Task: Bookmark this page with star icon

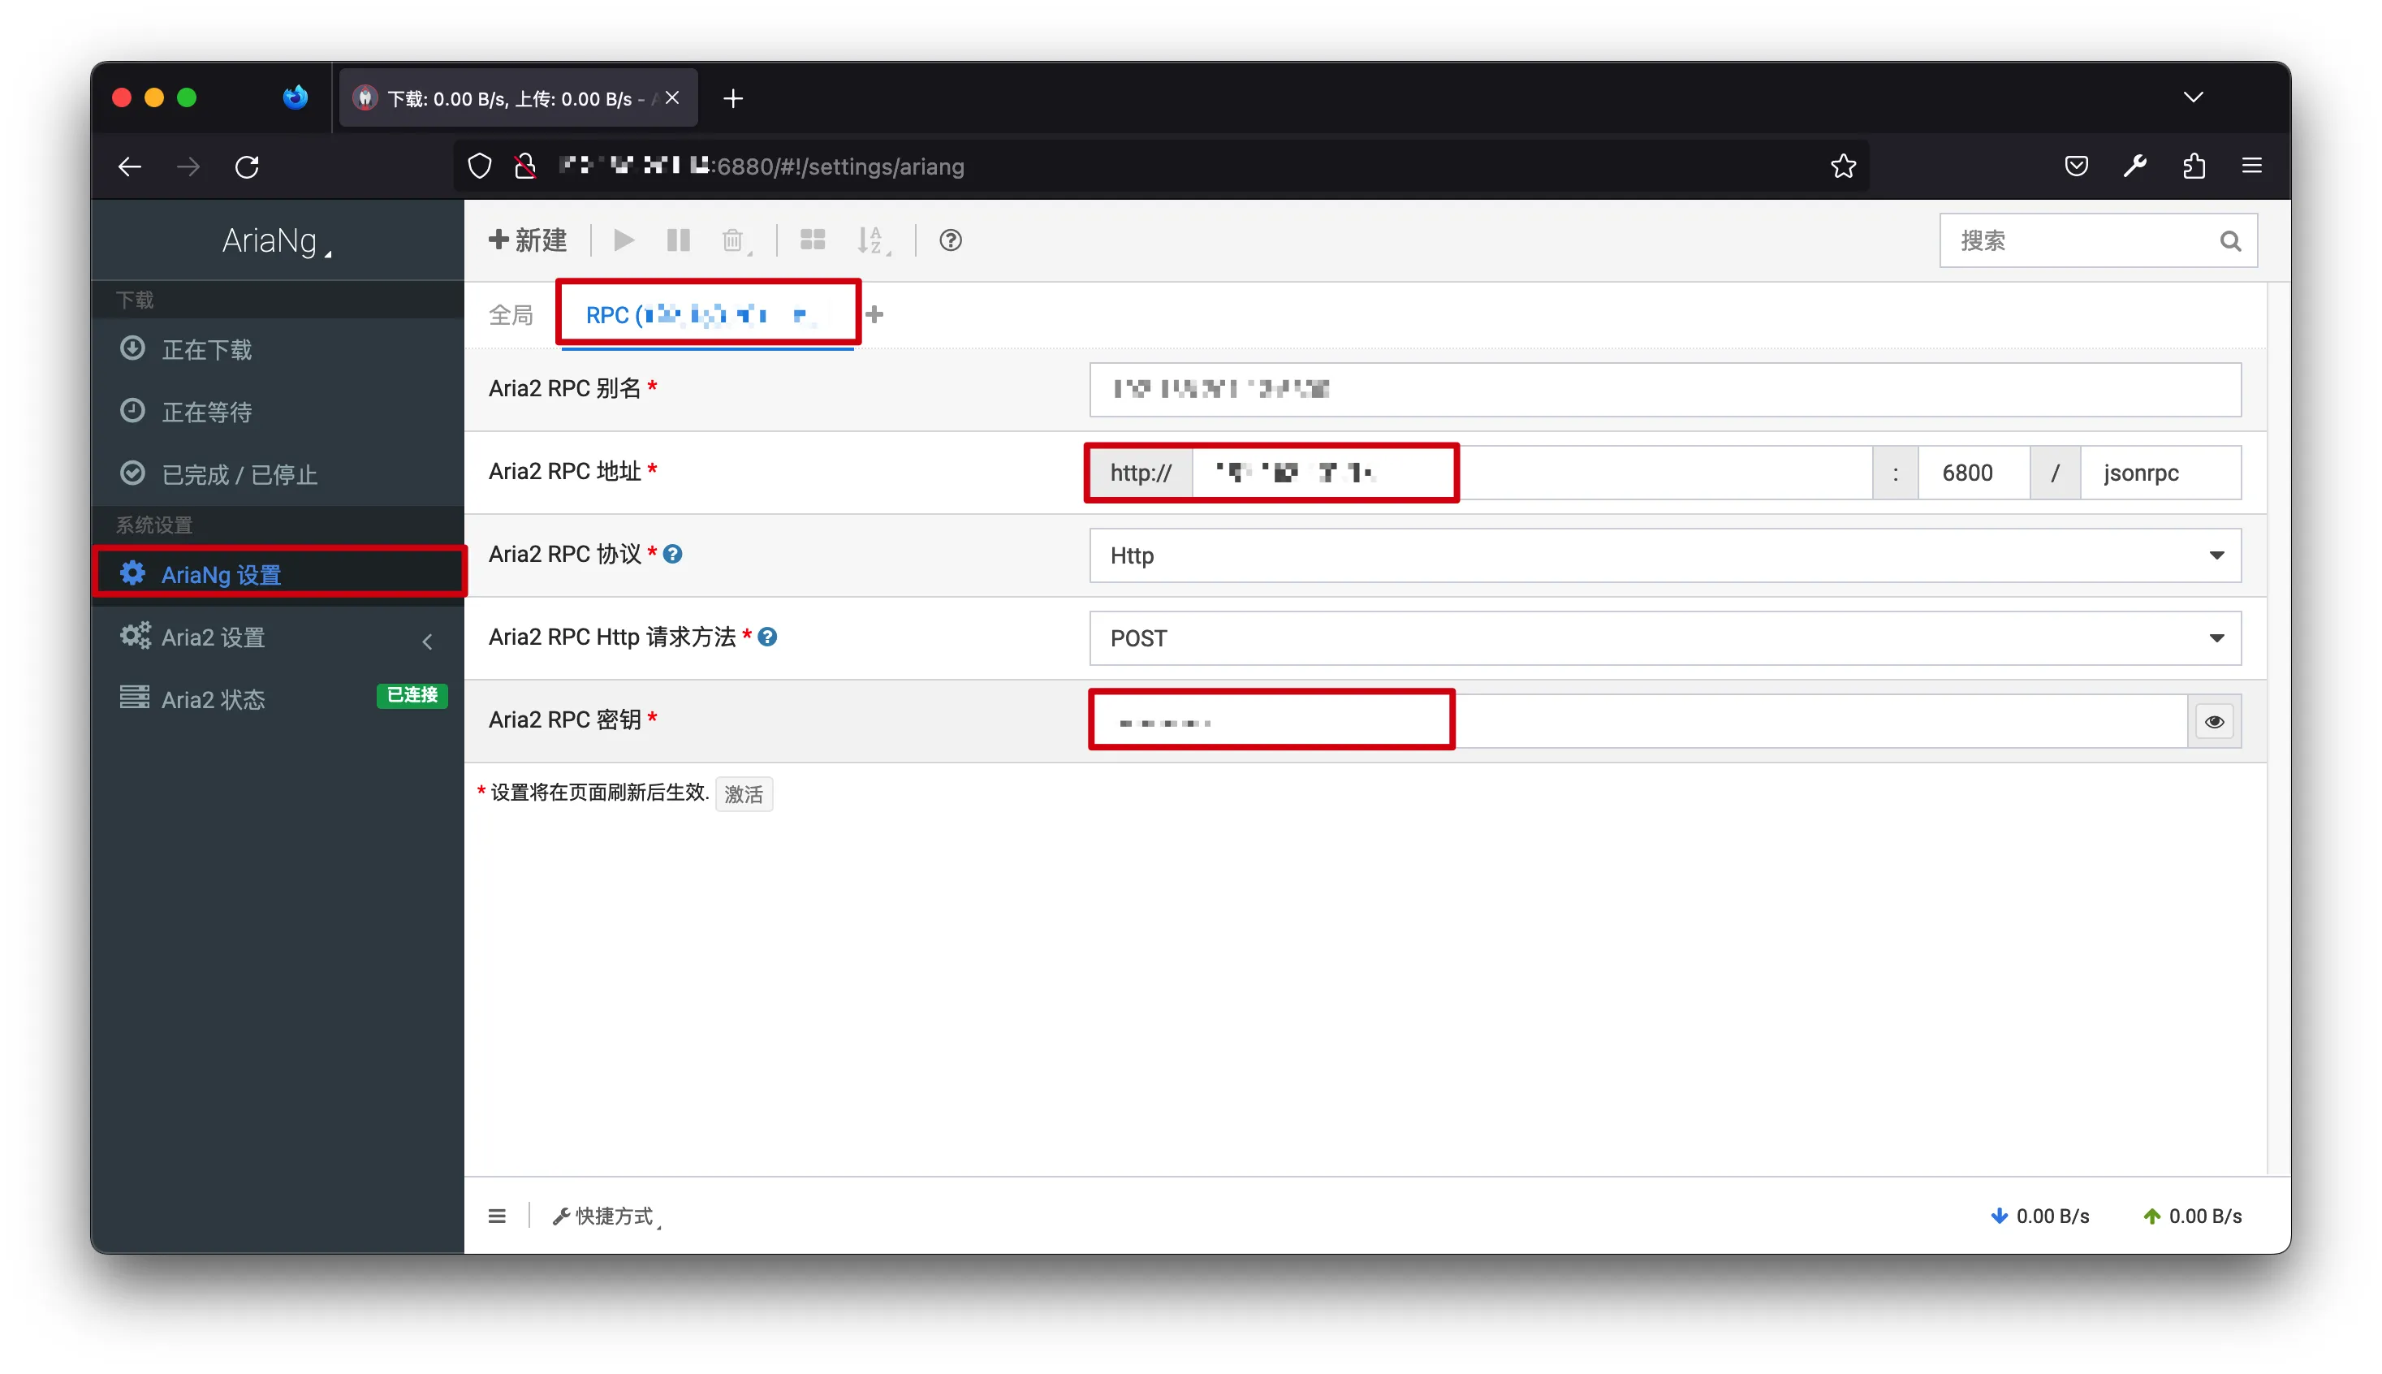Action: point(1842,166)
